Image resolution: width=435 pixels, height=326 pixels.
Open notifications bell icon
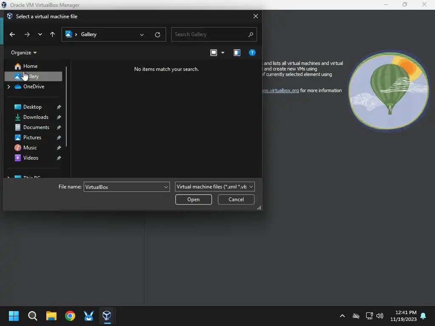click(x=424, y=316)
